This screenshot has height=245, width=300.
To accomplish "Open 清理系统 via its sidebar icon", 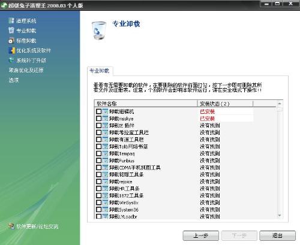I will pos(11,20).
